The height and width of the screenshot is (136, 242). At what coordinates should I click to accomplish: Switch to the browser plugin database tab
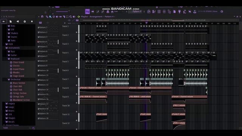pos(18,22)
